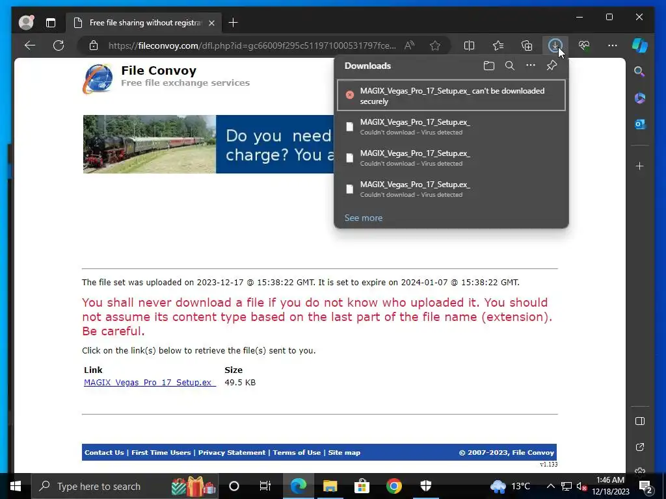Viewport: 666px width, 499px height.
Task: Open a new browser tab
Action: coord(233,23)
